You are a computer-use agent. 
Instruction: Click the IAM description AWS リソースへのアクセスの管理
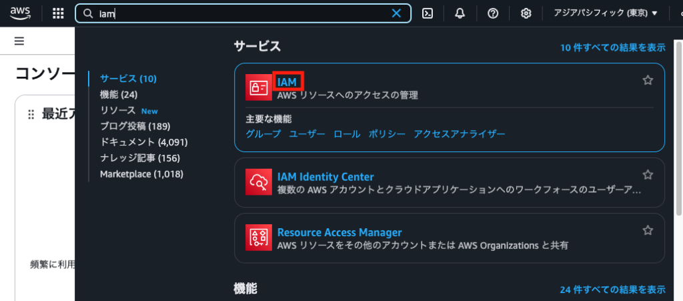pyautogui.click(x=348, y=95)
